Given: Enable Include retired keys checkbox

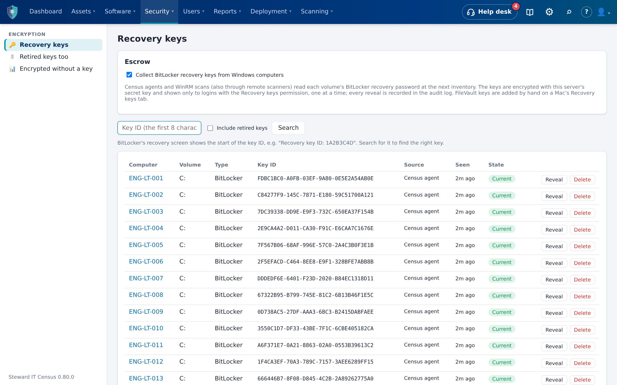Looking at the screenshot, I should (x=210, y=128).
